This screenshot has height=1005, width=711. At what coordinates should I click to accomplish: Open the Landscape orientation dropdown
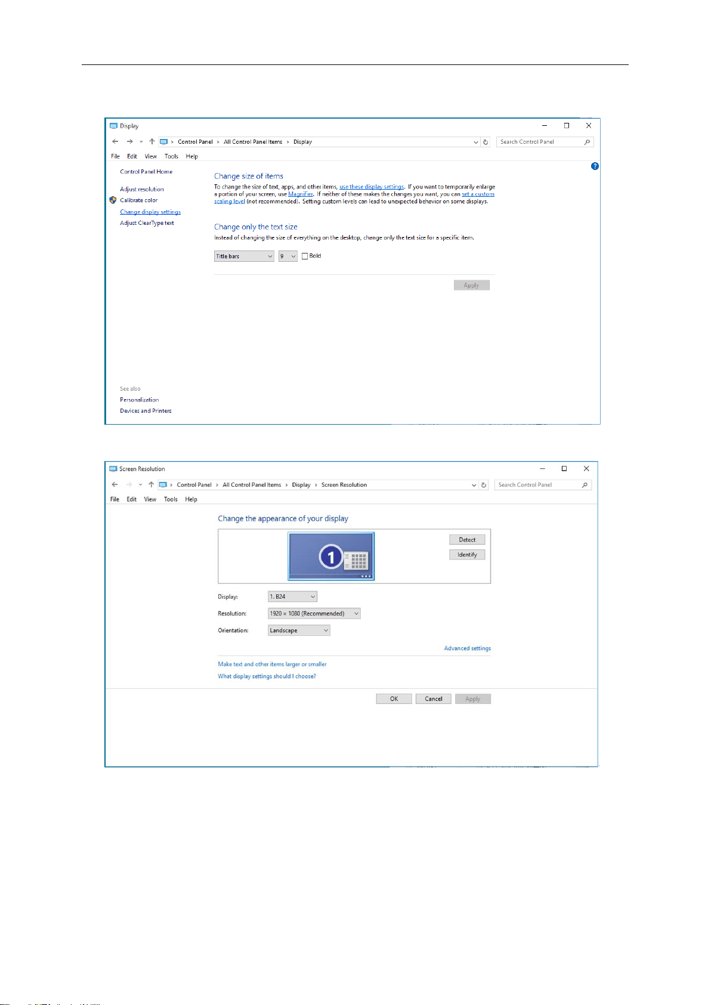299,630
